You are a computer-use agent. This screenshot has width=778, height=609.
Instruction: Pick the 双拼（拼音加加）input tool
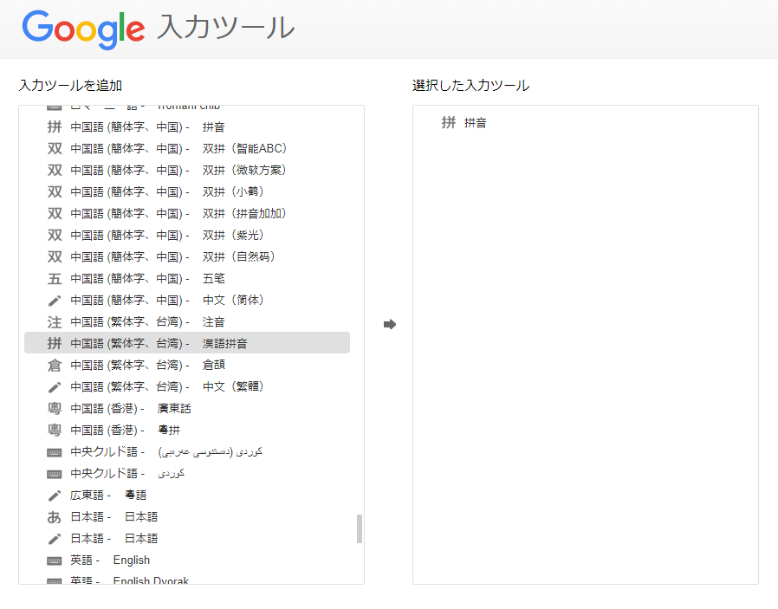point(178,214)
